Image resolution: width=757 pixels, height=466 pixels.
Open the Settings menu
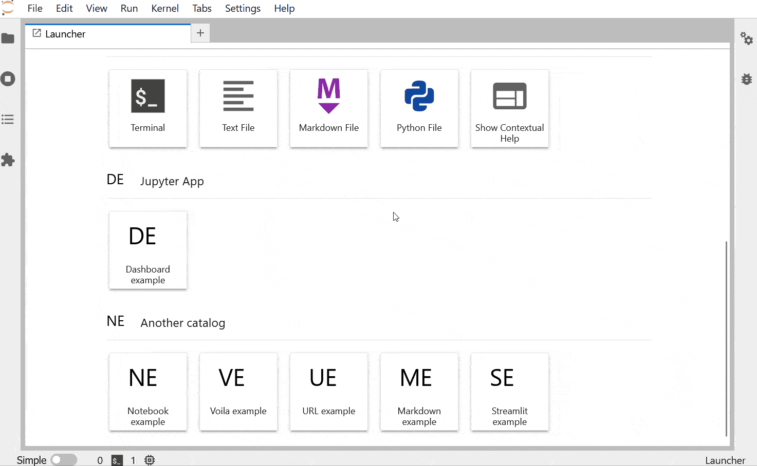pyautogui.click(x=243, y=9)
